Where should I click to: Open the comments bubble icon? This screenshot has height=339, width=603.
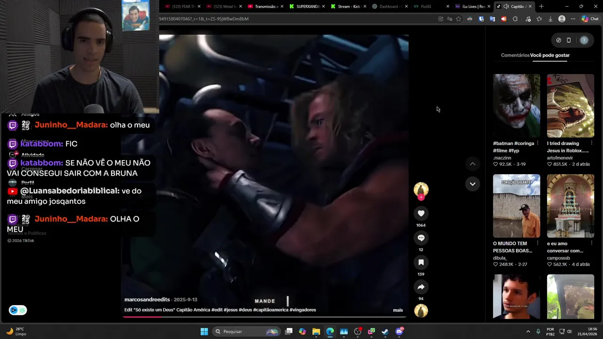click(421, 238)
